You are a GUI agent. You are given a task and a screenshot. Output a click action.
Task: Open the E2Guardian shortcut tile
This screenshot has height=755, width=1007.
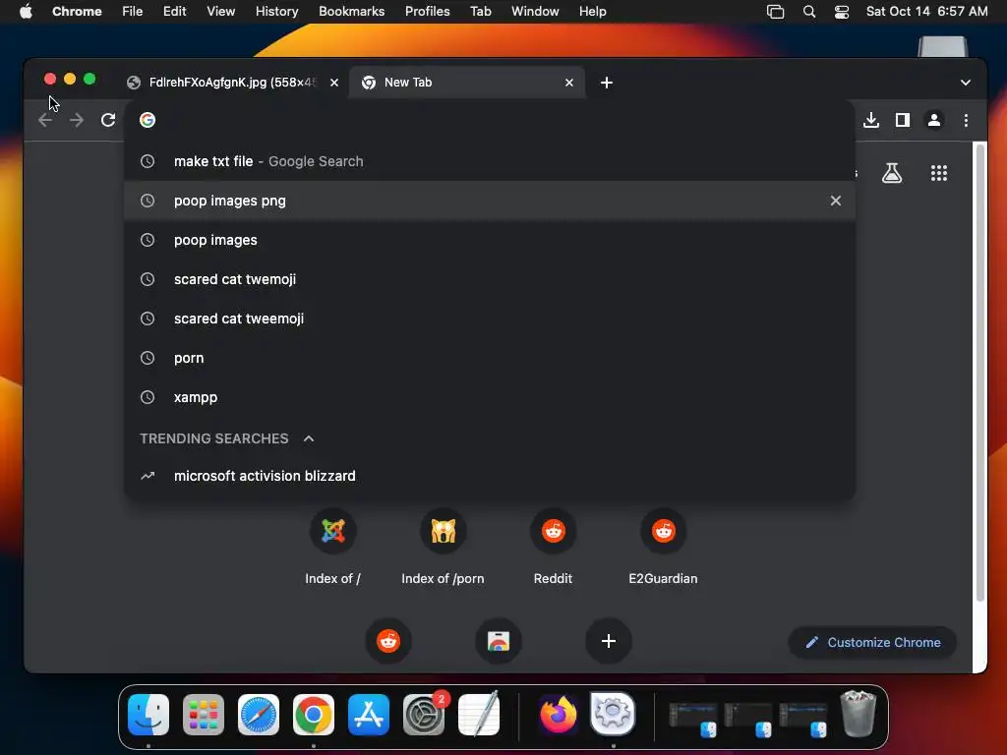click(x=664, y=547)
